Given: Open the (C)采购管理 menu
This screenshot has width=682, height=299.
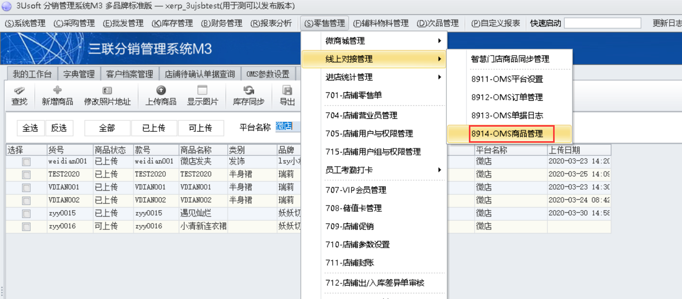Looking at the screenshot, I should pos(74,23).
